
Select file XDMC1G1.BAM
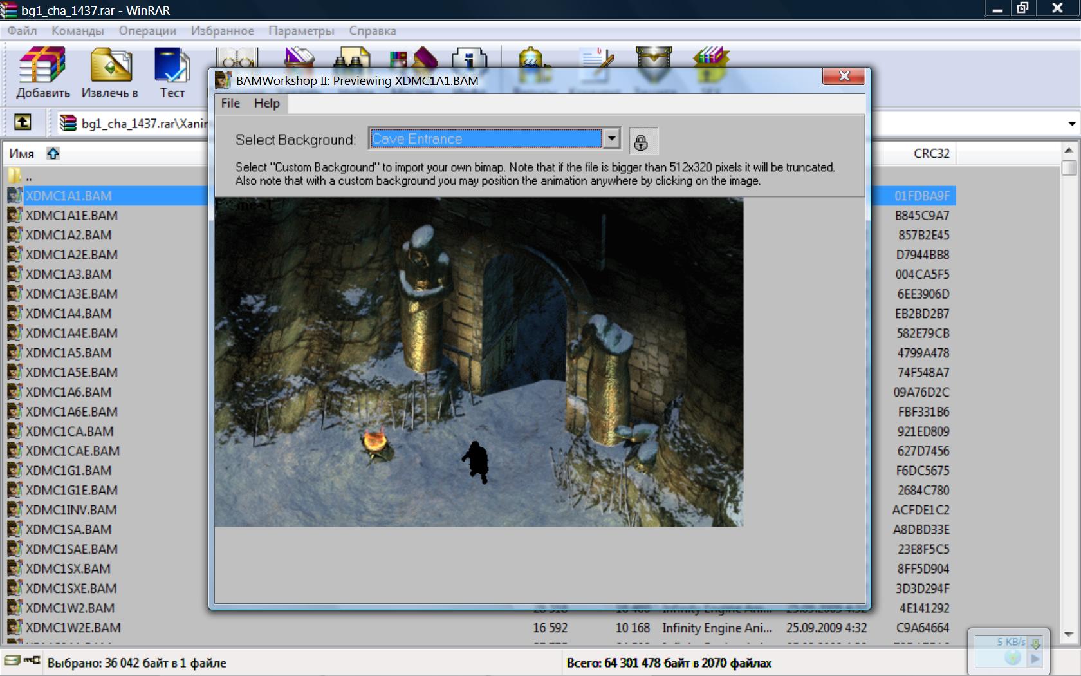tap(68, 471)
